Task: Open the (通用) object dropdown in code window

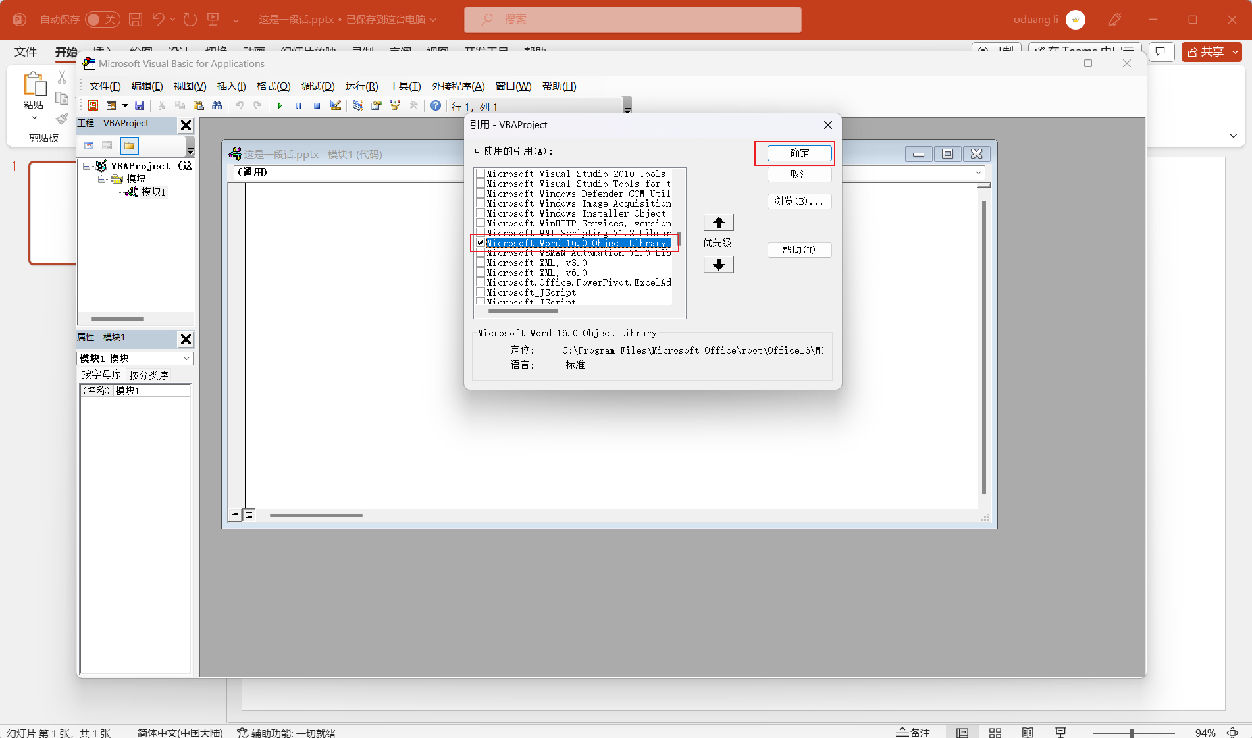Action: tap(349, 172)
